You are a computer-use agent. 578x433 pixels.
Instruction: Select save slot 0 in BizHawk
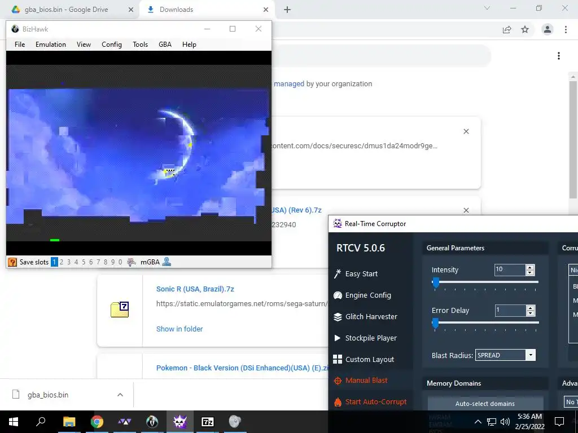point(120,262)
